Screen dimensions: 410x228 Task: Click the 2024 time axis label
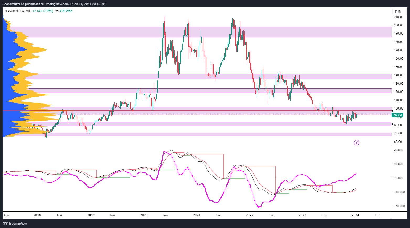click(355, 215)
